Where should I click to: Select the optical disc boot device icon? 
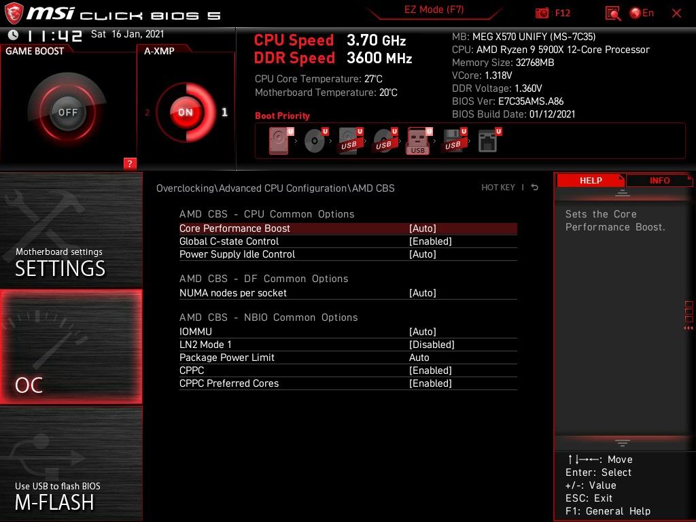(316, 141)
